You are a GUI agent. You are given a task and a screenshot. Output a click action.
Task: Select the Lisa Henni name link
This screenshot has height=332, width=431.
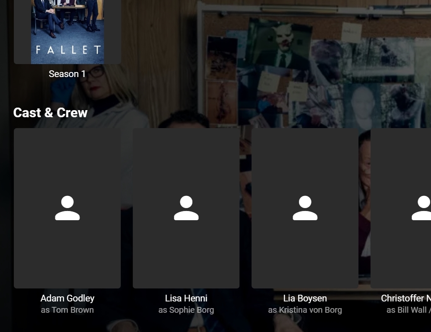coord(186,298)
